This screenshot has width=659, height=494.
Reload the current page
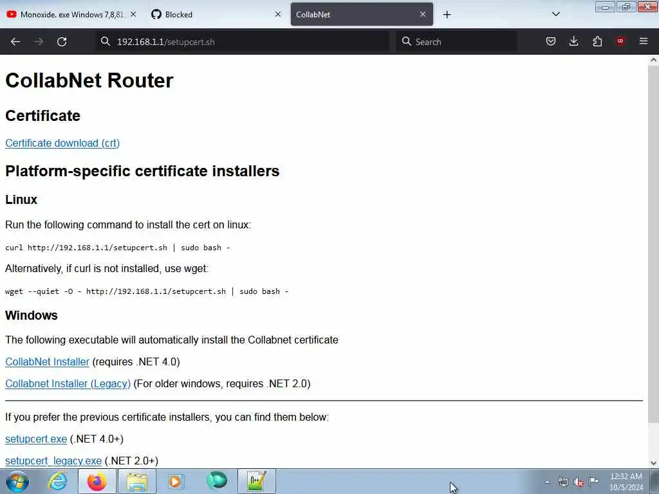[x=62, y=42]
